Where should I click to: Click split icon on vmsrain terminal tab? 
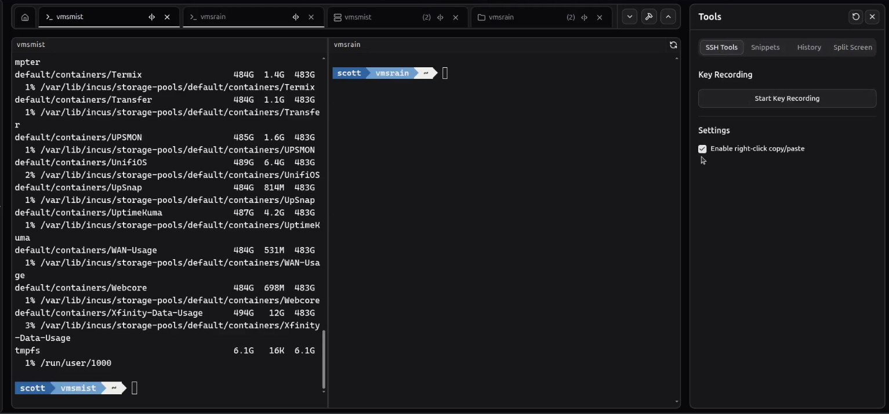[x=296, y=17]
